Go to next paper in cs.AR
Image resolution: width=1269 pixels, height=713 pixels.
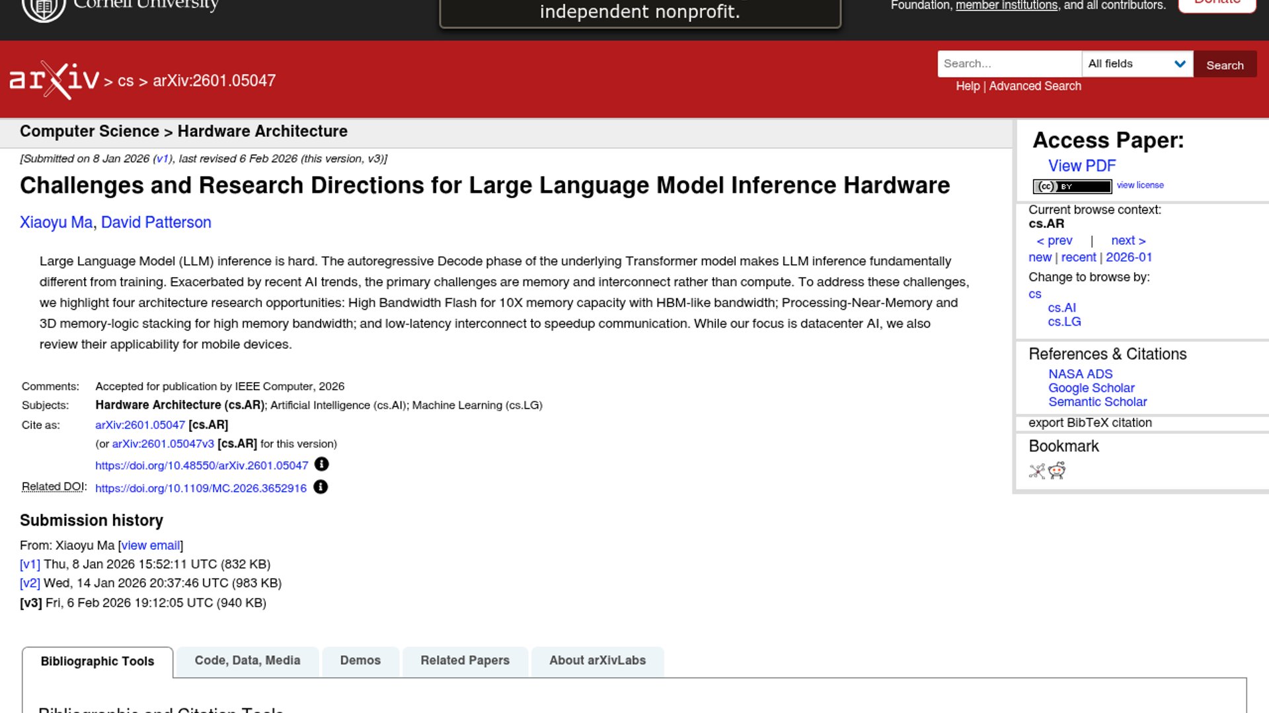click(1128, 240)
